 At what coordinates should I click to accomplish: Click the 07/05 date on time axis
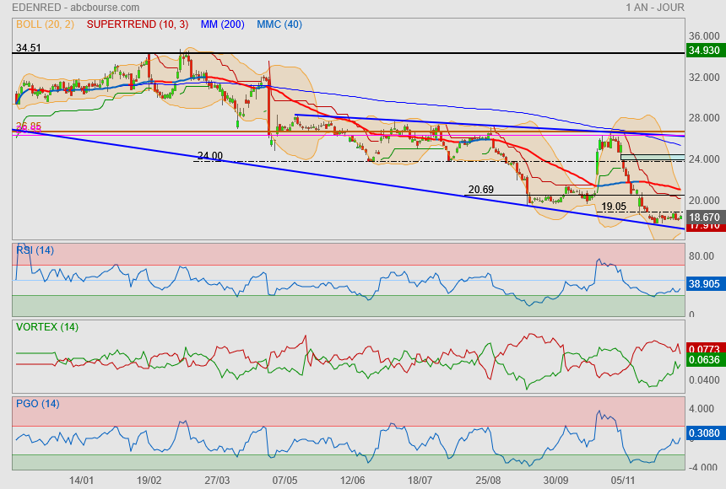[x=285, y=480]
